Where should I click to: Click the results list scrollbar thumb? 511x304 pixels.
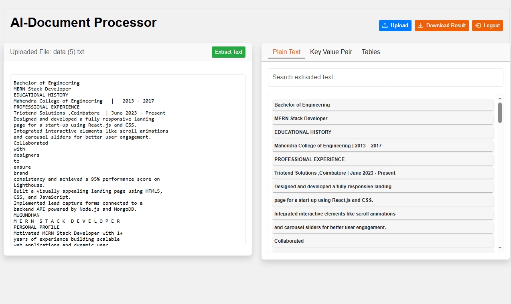click(500, 113)
